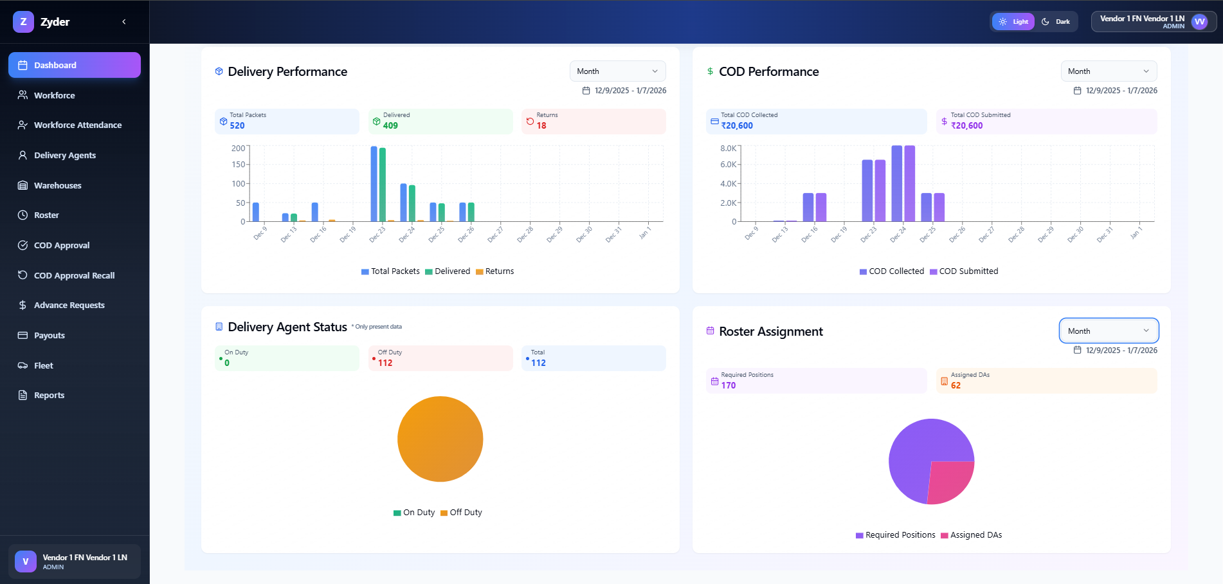Viewport: 1223px width, 584px height.
Task: Switch to Dark theme
Action: tap(1056, 21)
